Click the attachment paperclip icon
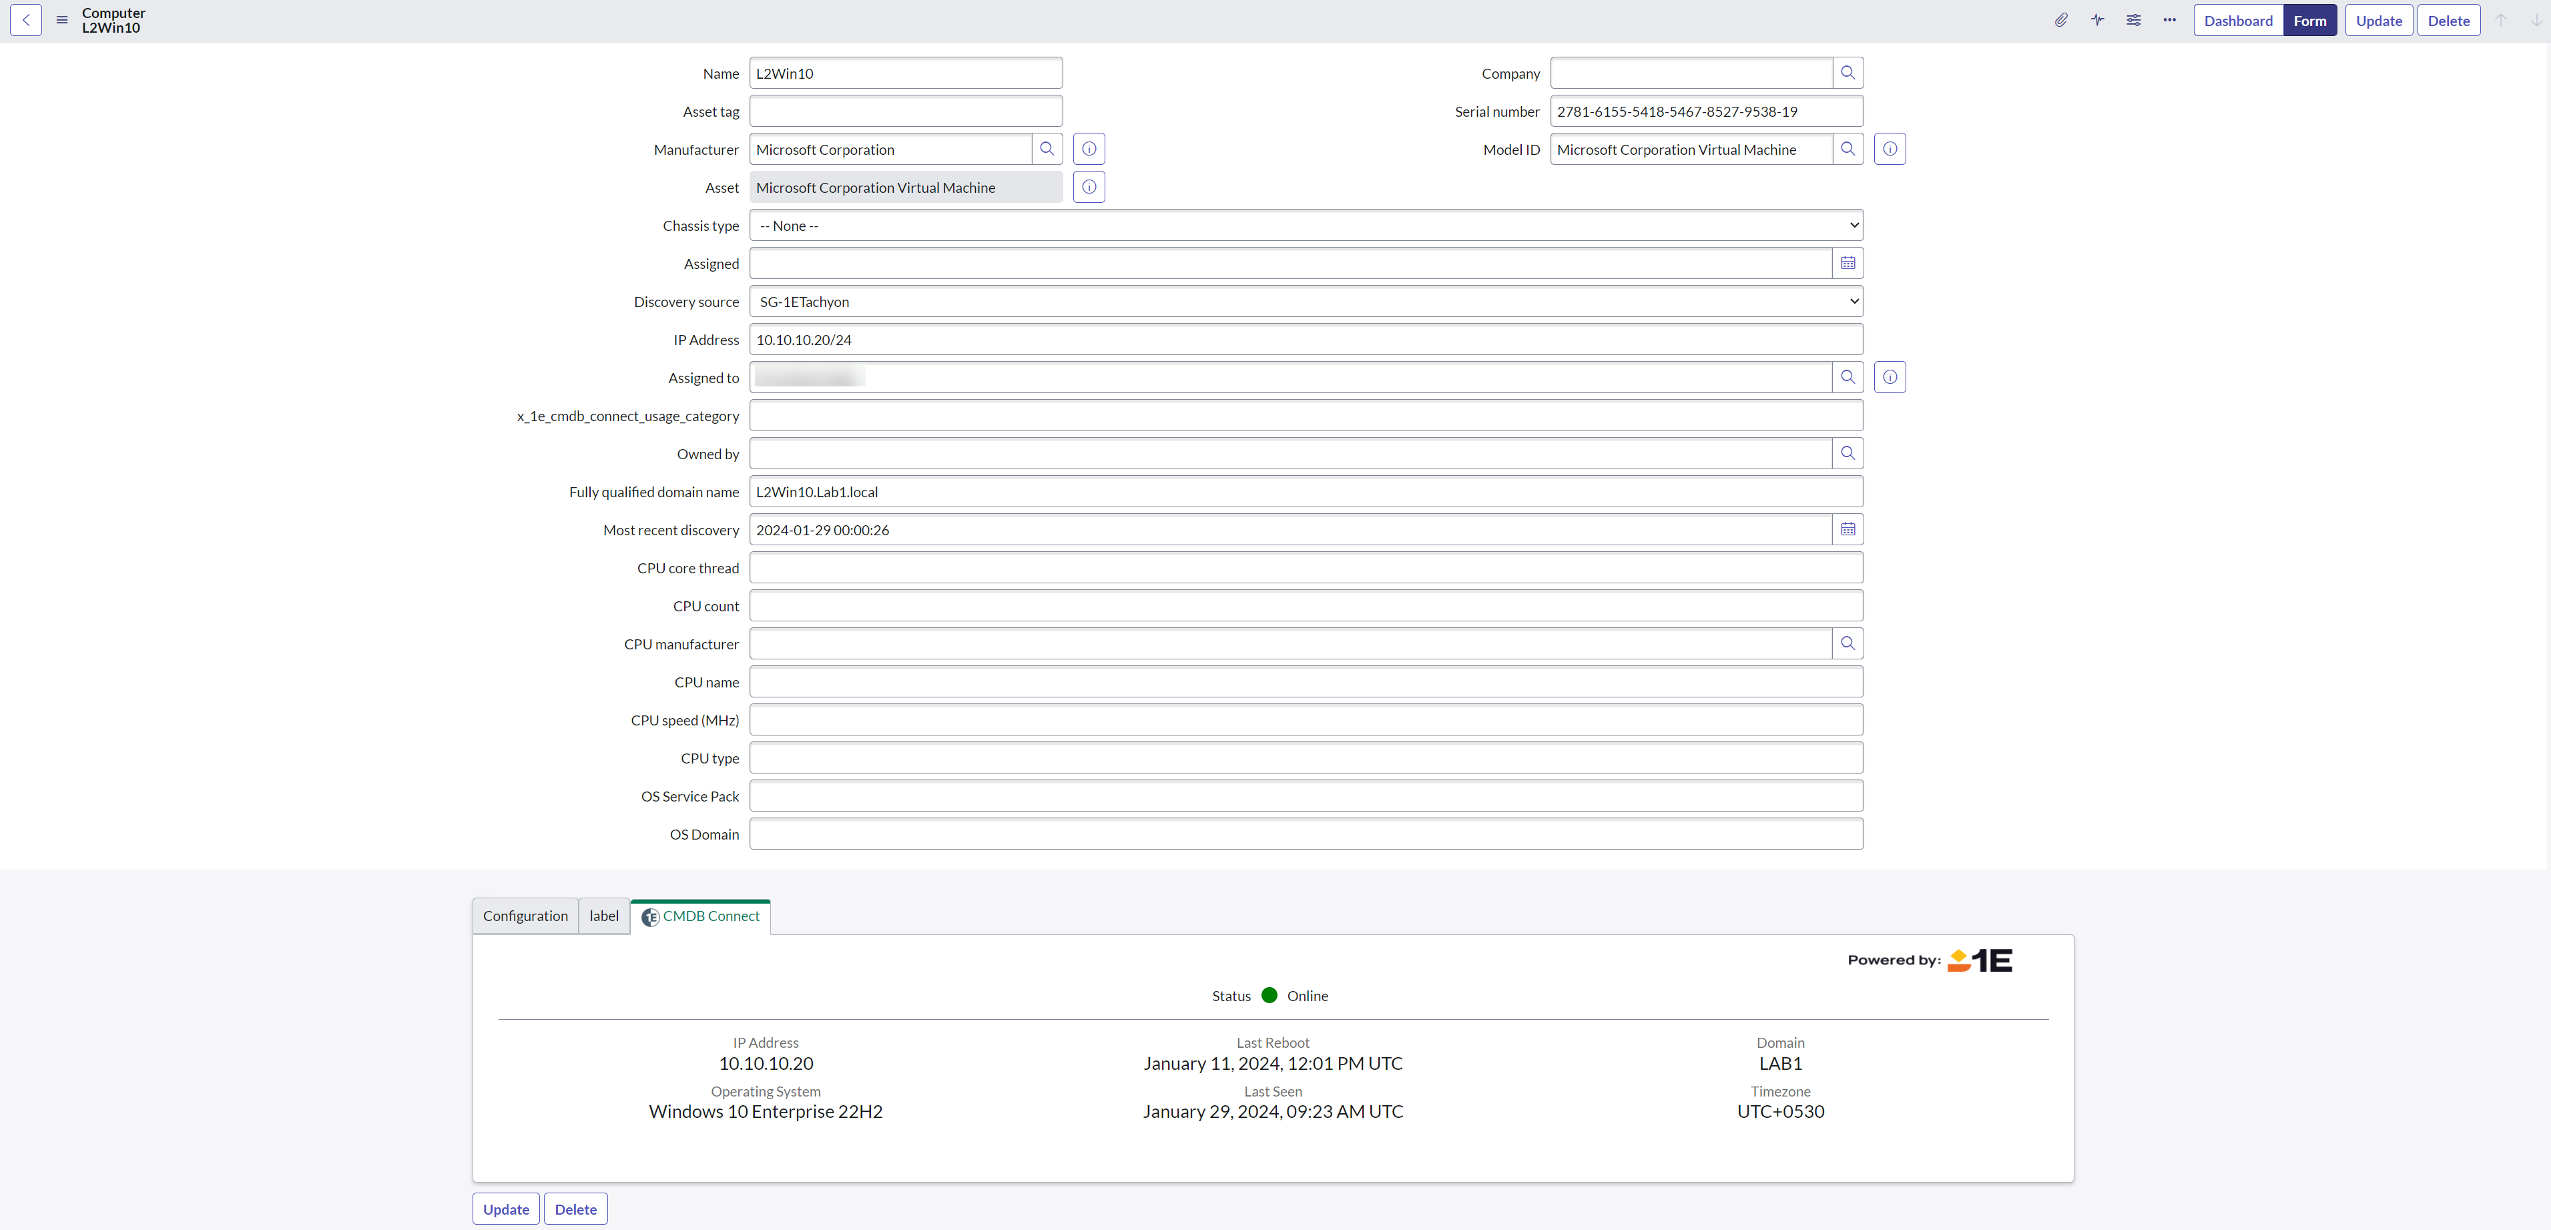The image size is (2551, 1230). (2061, 20)
